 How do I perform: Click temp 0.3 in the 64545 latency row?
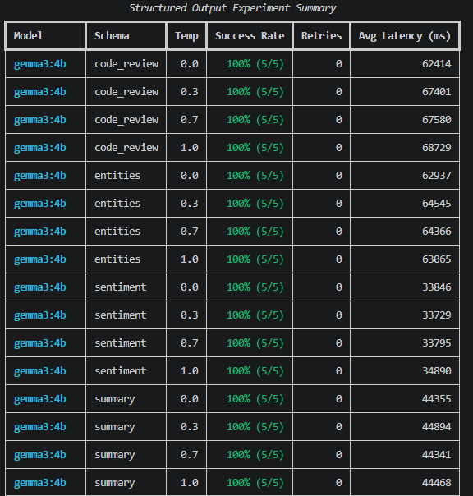click(x=189, y=203)
